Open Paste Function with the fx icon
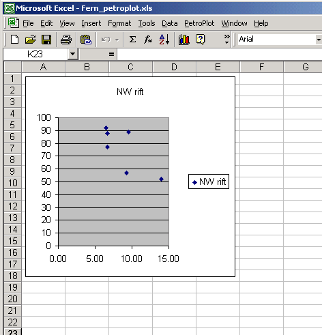This screenshot has height=335, width=322. (x=148, y=40)
